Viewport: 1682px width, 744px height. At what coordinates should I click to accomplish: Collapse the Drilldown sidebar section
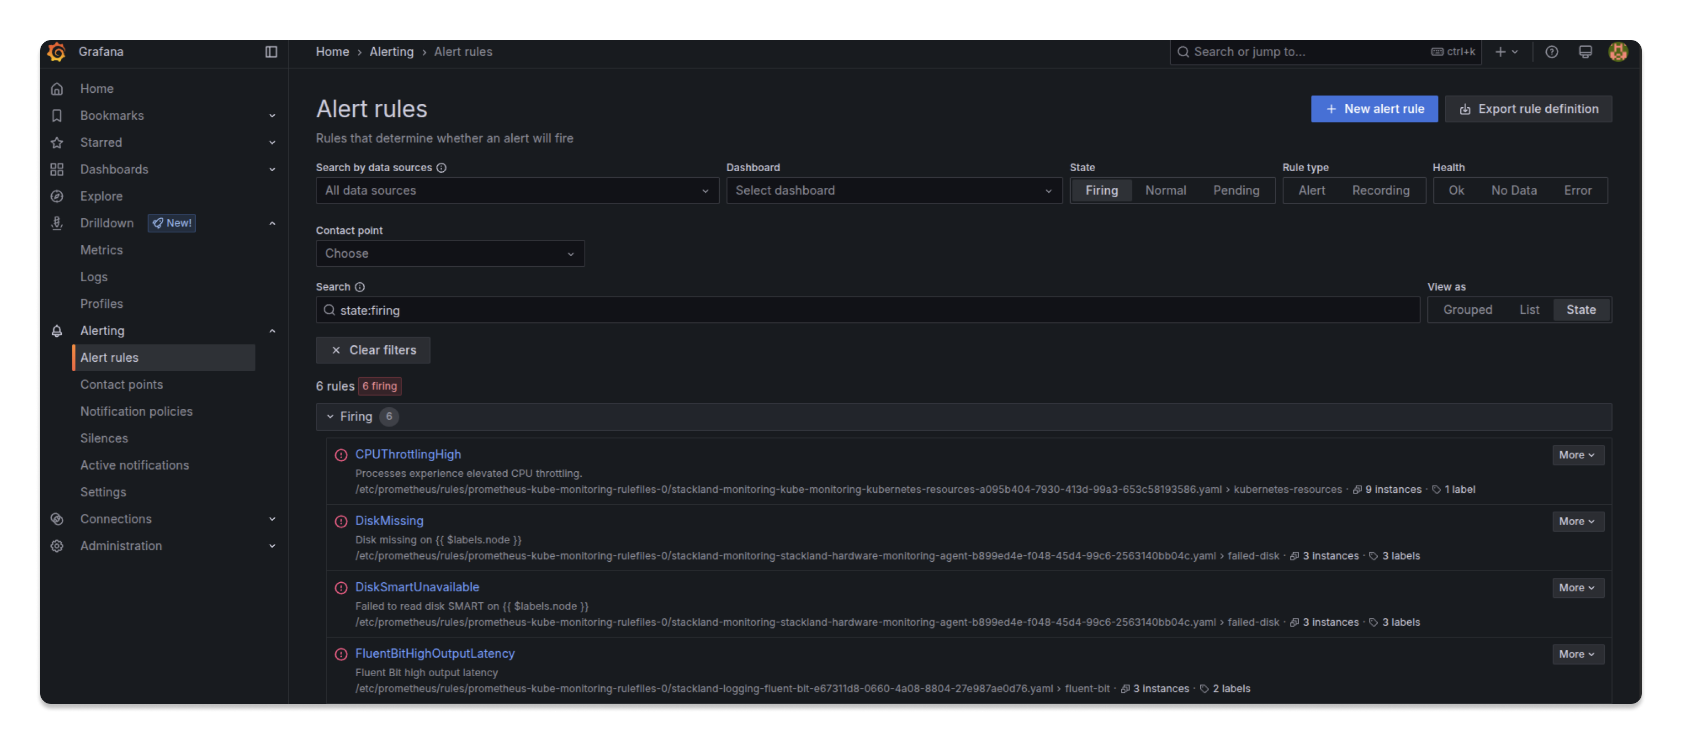coord(273,223)
